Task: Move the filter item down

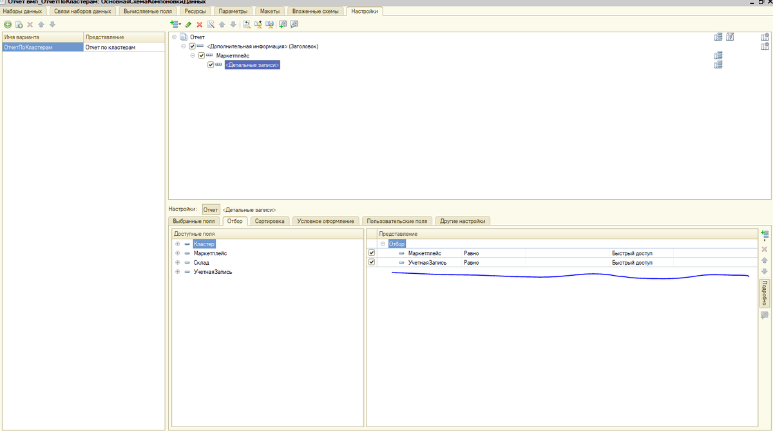Action: (x=765, y=271)
